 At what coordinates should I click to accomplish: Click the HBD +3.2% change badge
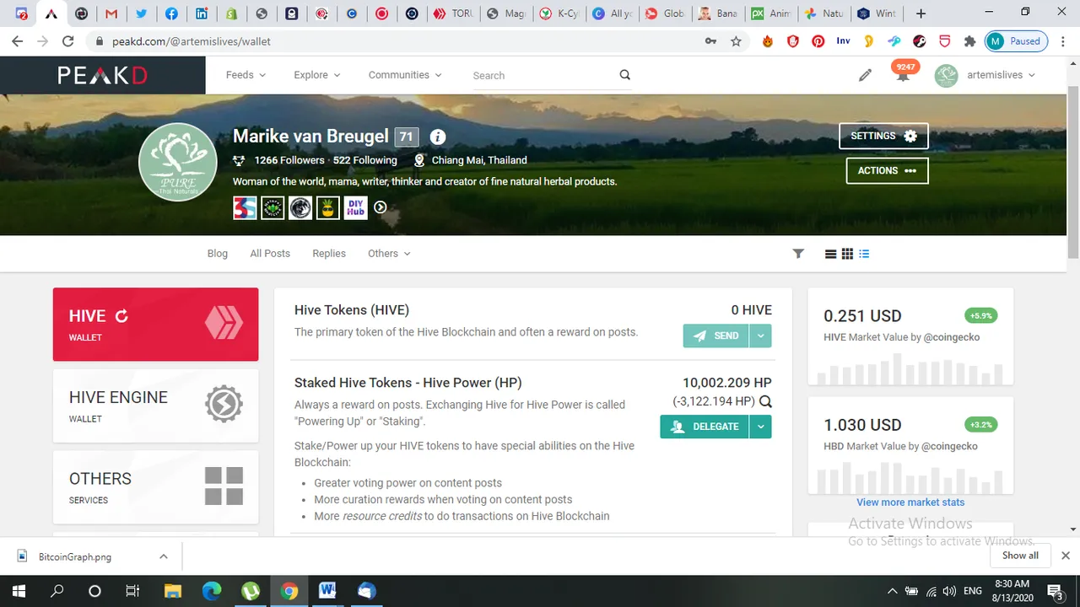(981, 425)
